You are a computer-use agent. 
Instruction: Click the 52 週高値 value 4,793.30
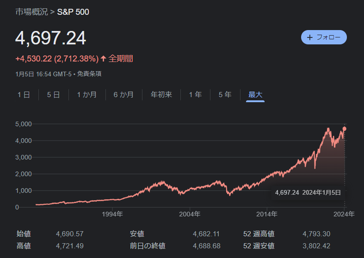pyautogui.click(x=316, y=234)
